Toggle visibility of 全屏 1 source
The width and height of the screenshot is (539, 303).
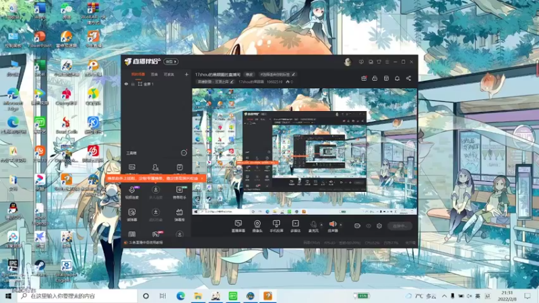click(126, 83)
